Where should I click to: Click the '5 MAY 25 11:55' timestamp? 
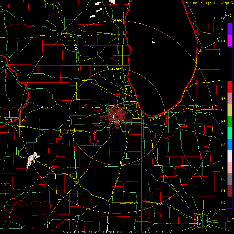pos(157,232)
